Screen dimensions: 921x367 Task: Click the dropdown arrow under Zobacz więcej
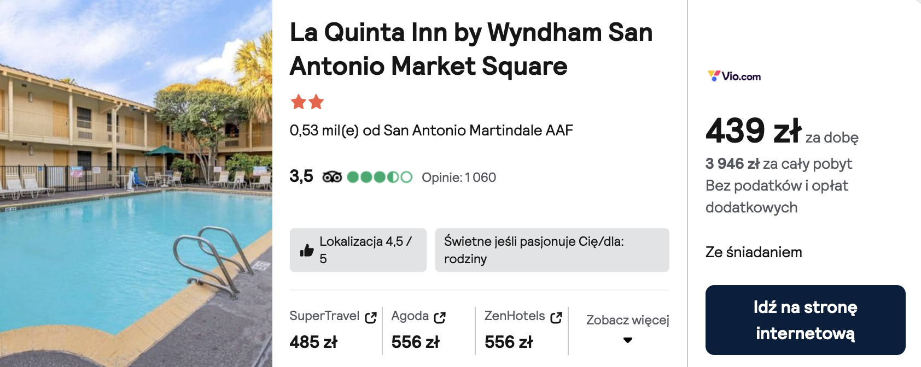point(628,340)
